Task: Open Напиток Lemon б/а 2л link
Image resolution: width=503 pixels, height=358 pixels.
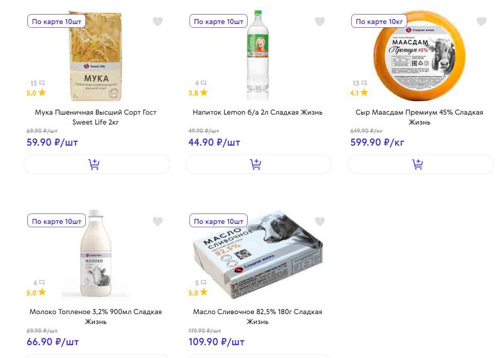Action: (x=258, y=112)
